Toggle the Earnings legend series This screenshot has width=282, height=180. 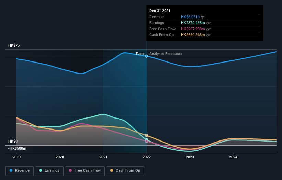pyautogui.click(x=49, y=171)
